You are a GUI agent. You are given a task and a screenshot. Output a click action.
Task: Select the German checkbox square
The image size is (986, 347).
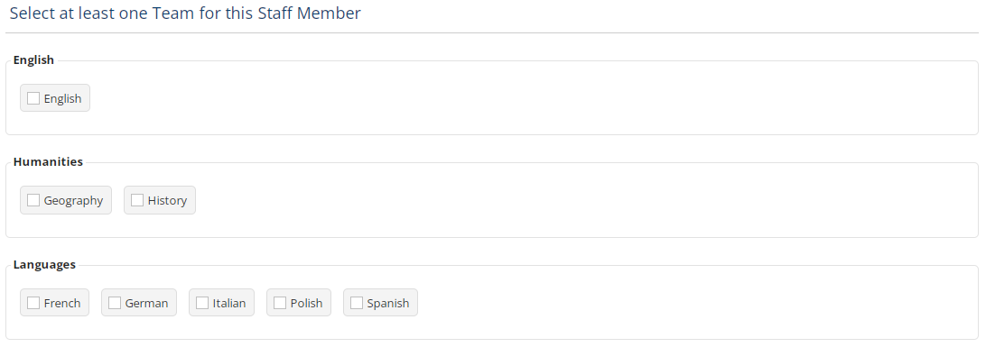click(x=115, y=303)
